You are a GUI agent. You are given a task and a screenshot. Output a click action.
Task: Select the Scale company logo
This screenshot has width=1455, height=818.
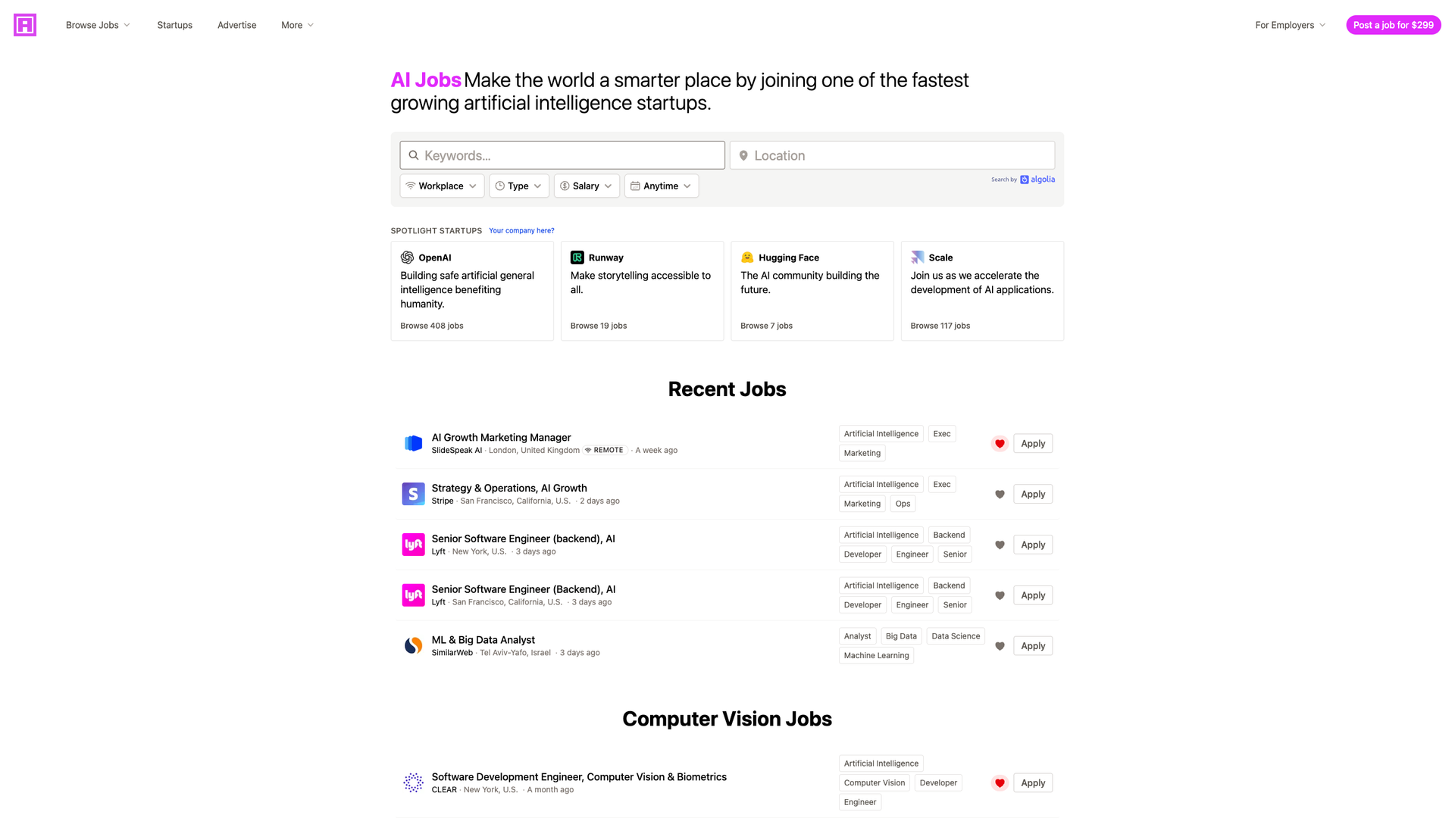[917, 258]
